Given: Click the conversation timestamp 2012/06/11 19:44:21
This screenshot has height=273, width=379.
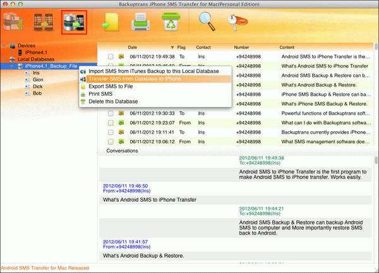Looking at the screenshot, I should point(262,209).
